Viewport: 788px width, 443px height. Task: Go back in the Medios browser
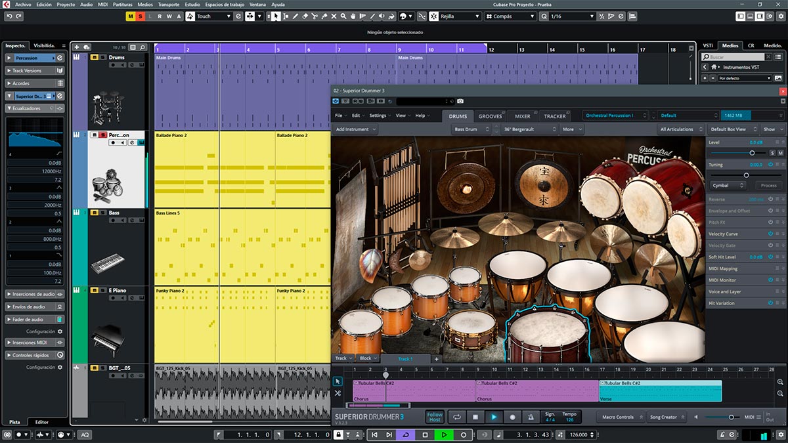pyautogui.click(x=705, y=67)
